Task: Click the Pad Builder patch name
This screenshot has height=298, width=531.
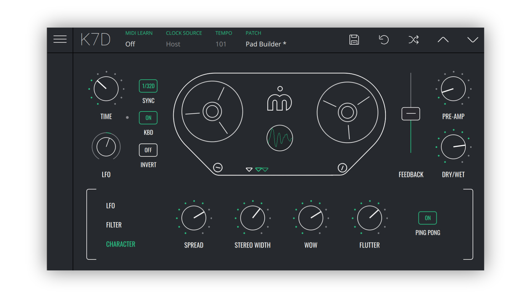Action: point(266,44)
